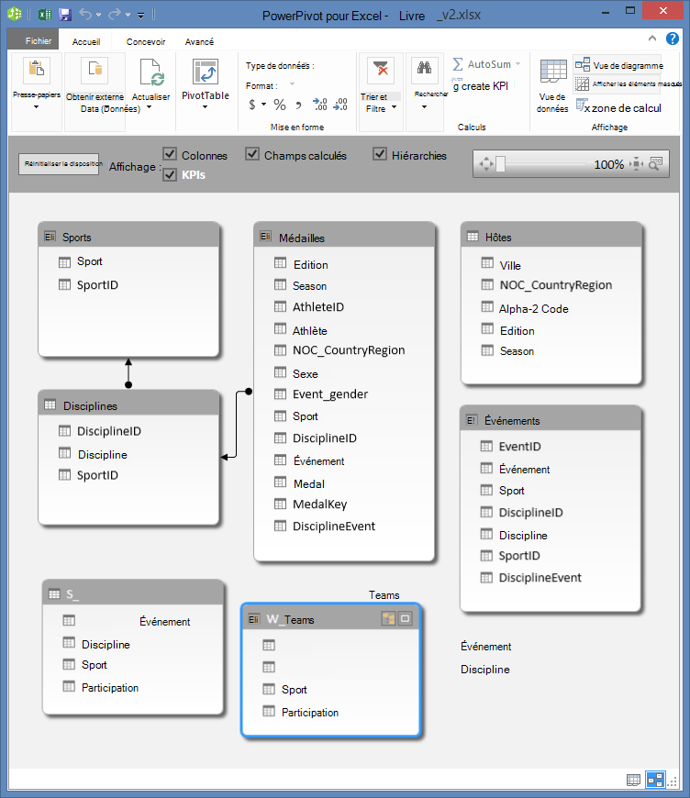This screenshot has width=690, height=798.
Task: Click the W_Teams create hierarchy icon
Action: (388, 619)
